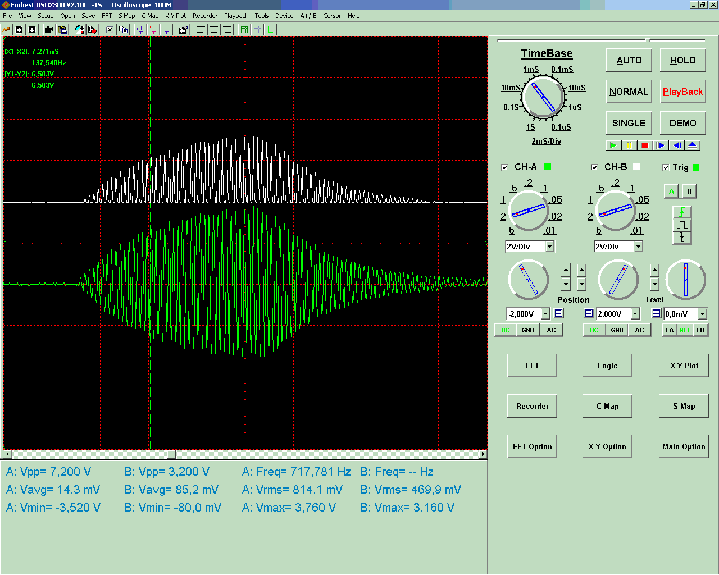Toggle the CH-B checkbox
719x575 pixels.
594,167
